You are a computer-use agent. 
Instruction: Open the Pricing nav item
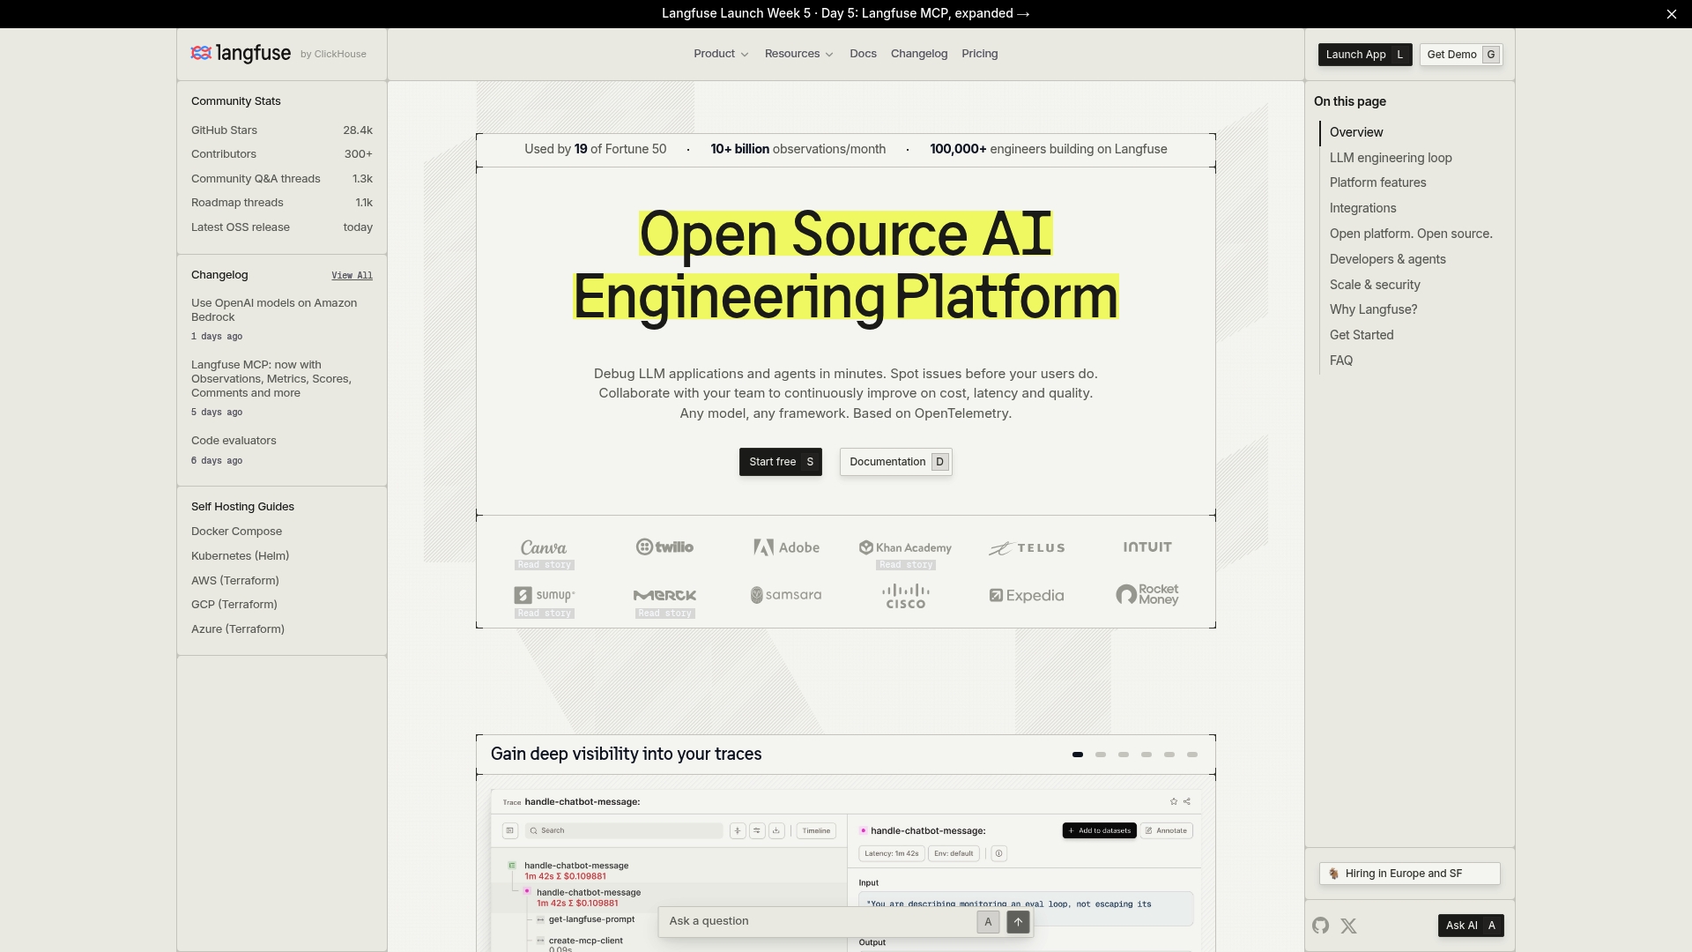tap(980, 54)
